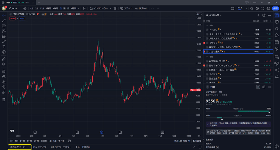Open go-to-date calendar icon
This screenshot has width=280, height=150.
69,141
